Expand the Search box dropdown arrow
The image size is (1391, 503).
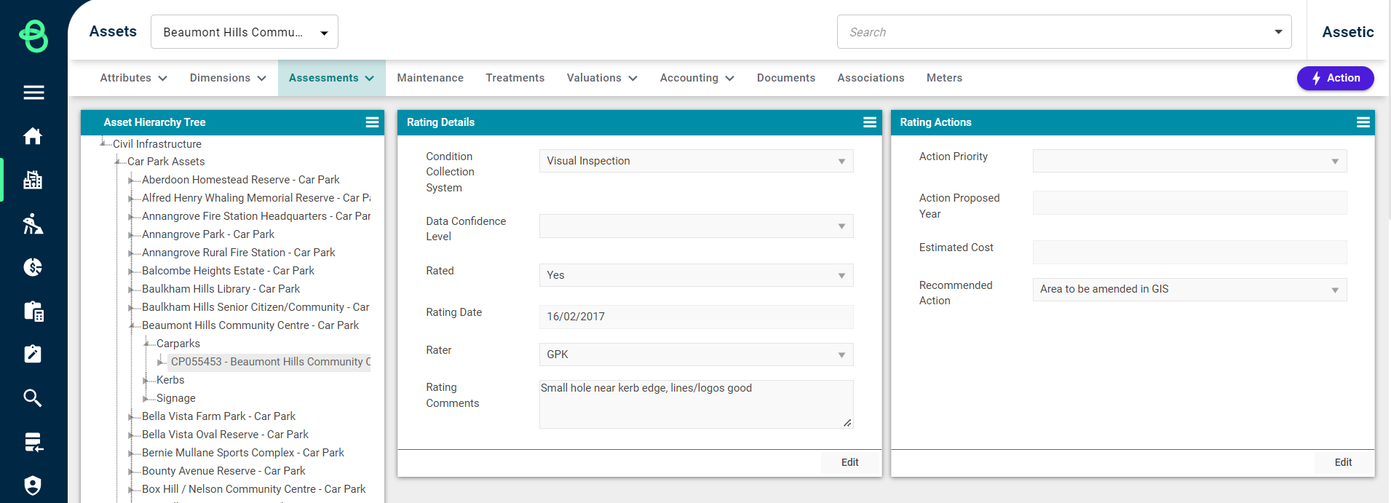pos(1278,32)
